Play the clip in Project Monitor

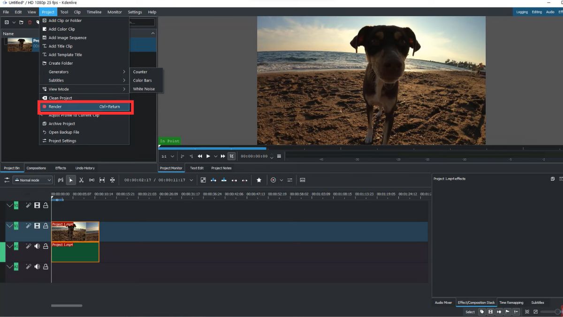click(208, 156)
